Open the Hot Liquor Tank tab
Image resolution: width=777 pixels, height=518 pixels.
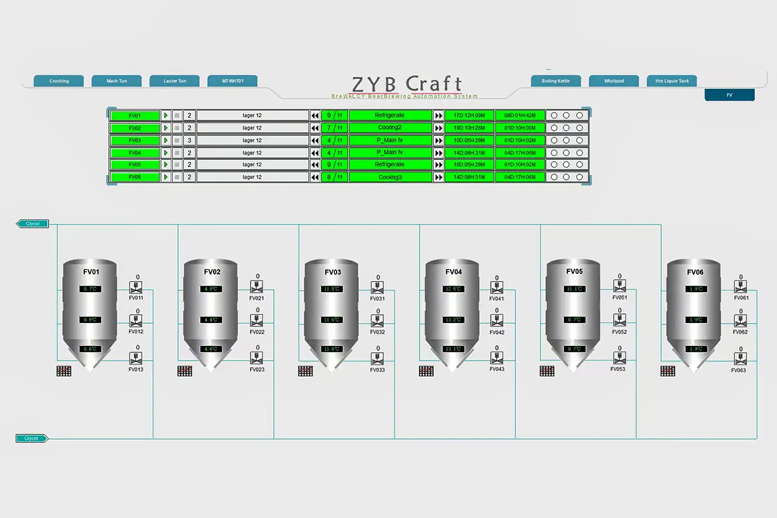click(x=672, y=81)
